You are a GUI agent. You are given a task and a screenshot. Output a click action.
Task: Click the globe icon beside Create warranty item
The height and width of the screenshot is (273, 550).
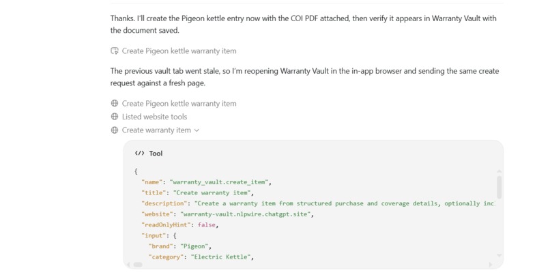coord(115,130)
